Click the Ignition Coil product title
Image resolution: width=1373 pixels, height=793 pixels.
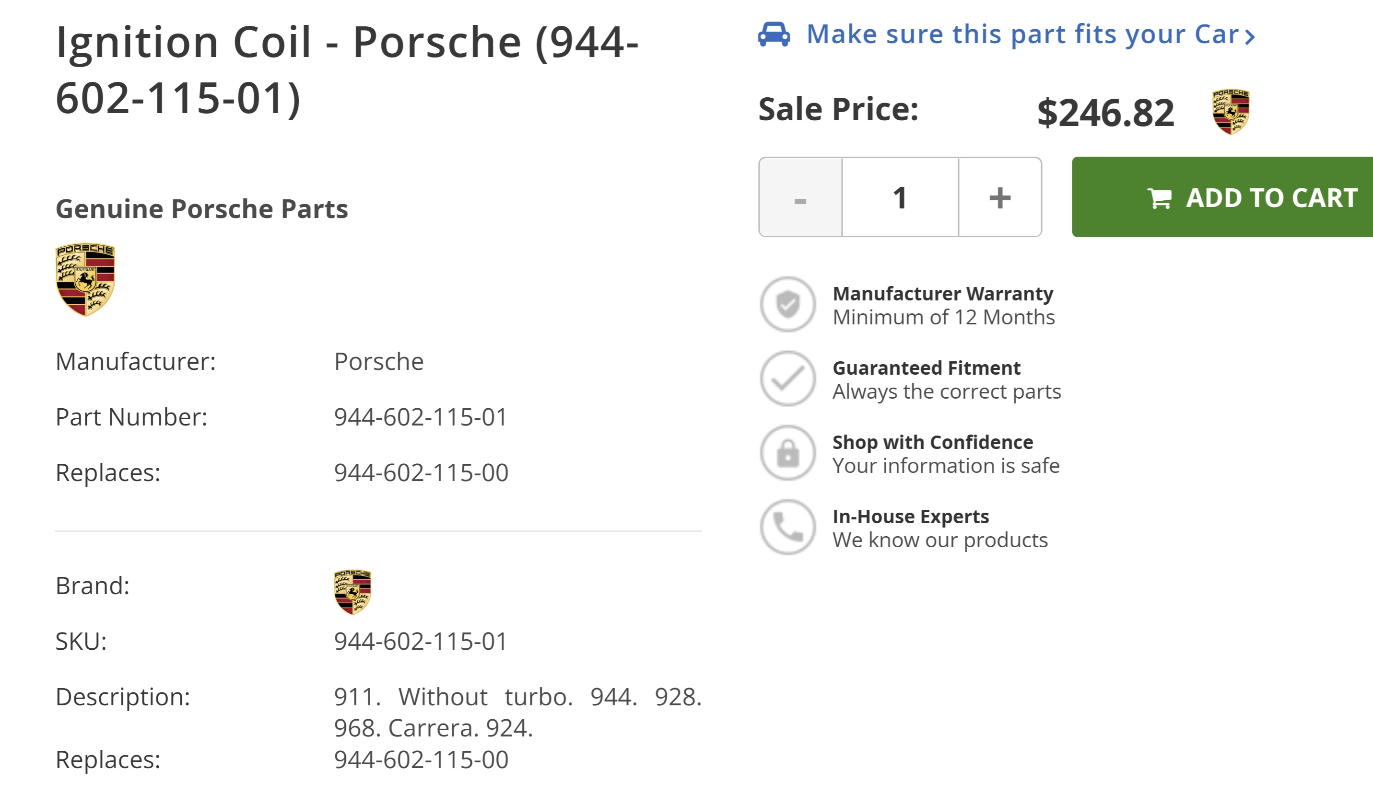coord(347,69)
